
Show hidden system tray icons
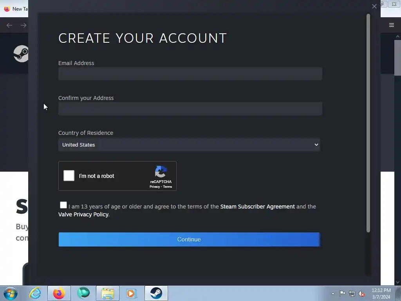[x=333, y=294]
